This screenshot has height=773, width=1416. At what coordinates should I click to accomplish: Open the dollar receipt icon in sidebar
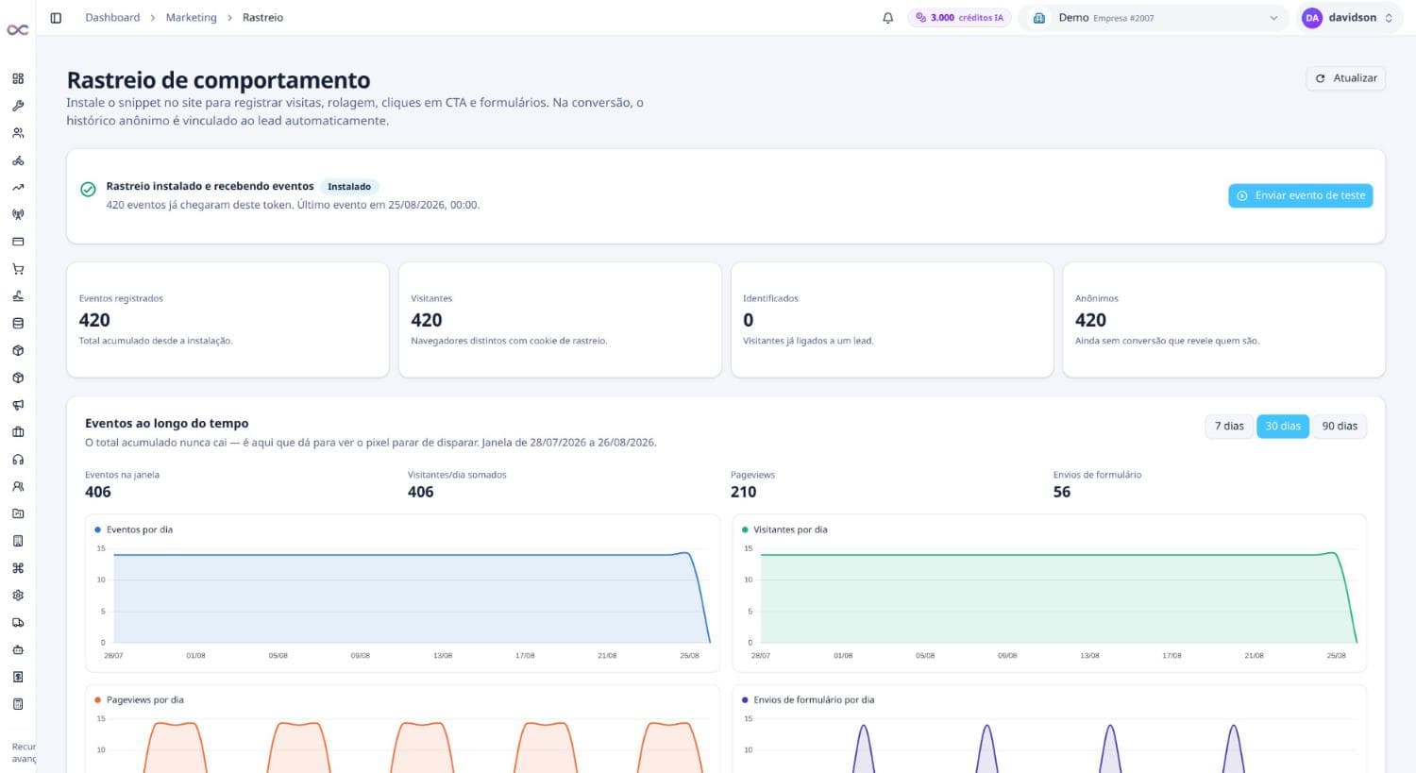[x=18, y=677]
